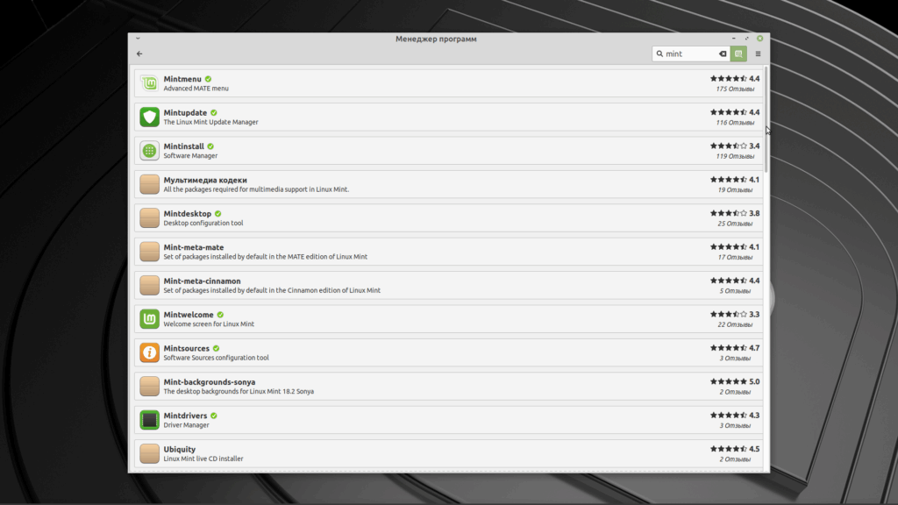Viewport: 898px width, 505px height.
Task: Open the Mintmenu title entry
Action: (x=182, y=79)
